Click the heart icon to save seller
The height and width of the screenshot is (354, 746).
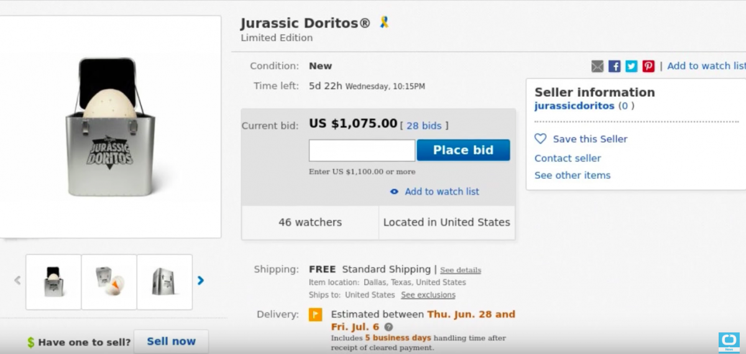(541, 139)
